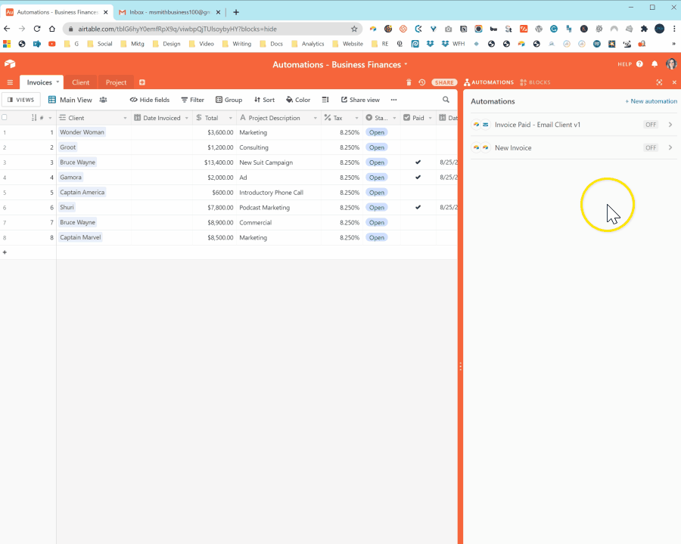
Task: Open the trash bin icon
Action: tap(409, 82)
